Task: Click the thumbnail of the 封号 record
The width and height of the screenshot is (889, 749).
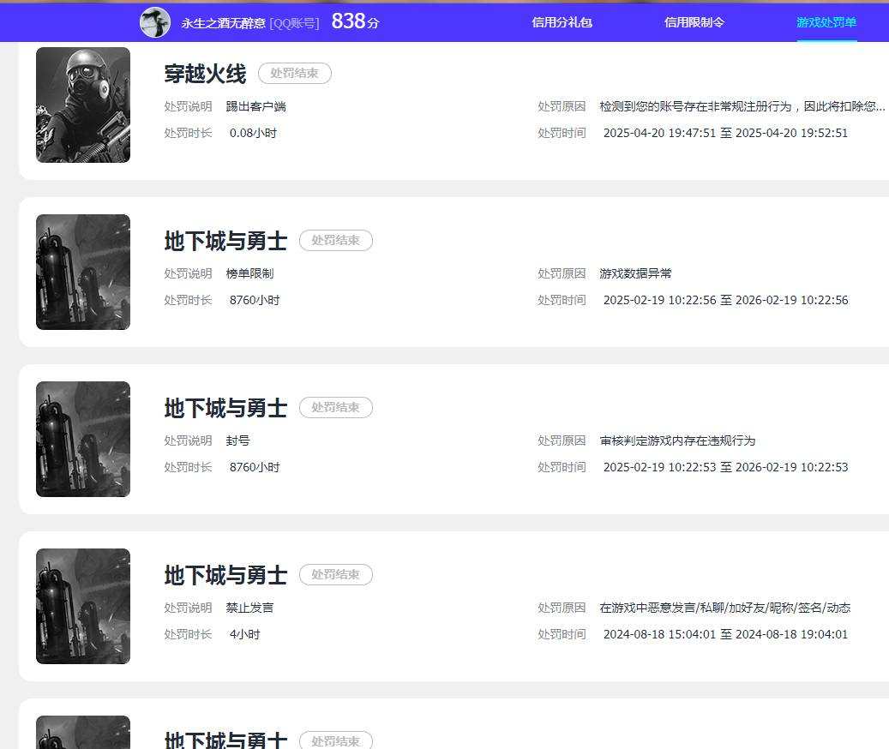Action: click(83, 439)
